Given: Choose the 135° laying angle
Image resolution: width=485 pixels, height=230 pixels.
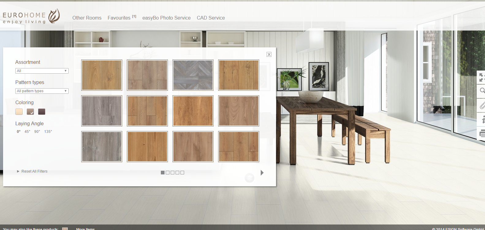Looking at the screenshot, I should 48,132.
